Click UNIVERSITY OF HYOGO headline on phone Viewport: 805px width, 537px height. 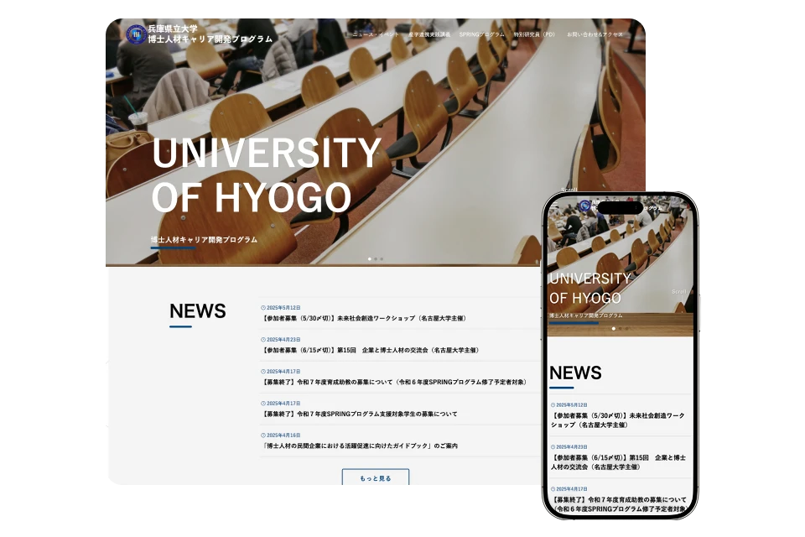click(x=590, y=289)
